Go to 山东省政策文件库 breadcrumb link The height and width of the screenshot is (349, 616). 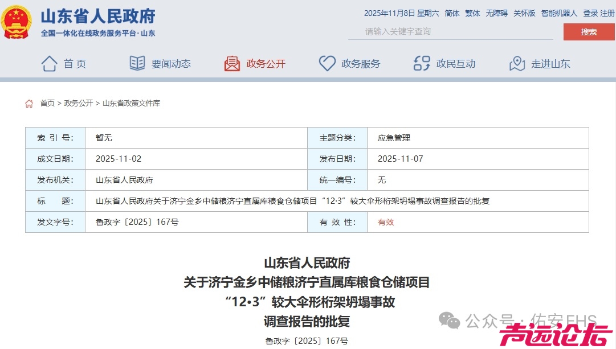[132, 104]
